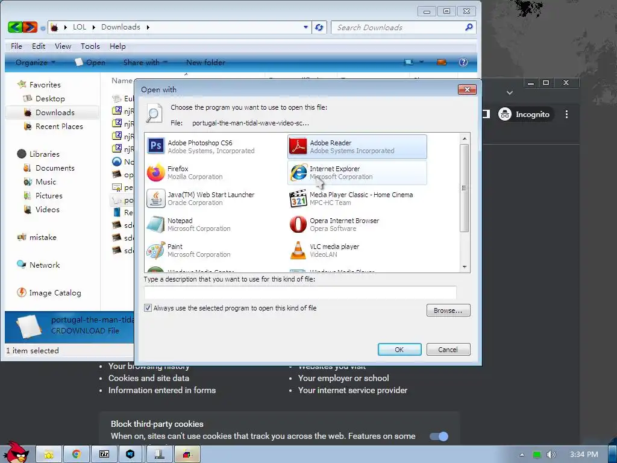Click the search magnifier icon
Image resolution: width=617 pixels, height=463 pixels.
[469, 27]
